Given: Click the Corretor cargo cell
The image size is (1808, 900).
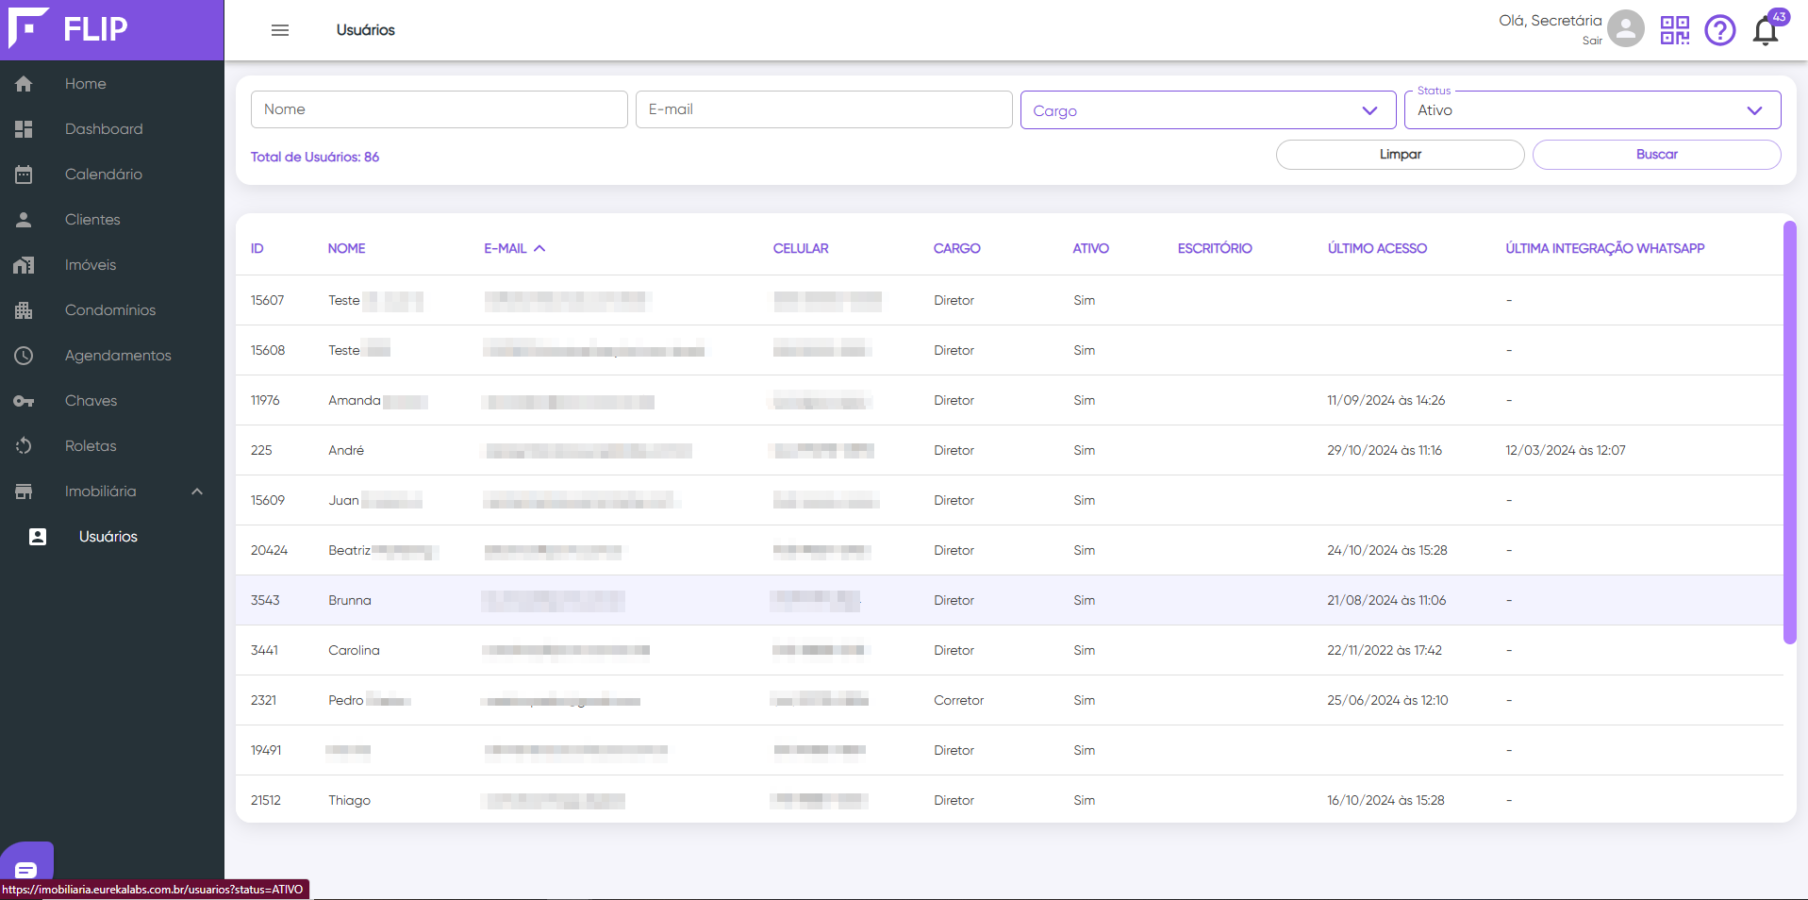Looking at the screenshot, I should point(958,700).
